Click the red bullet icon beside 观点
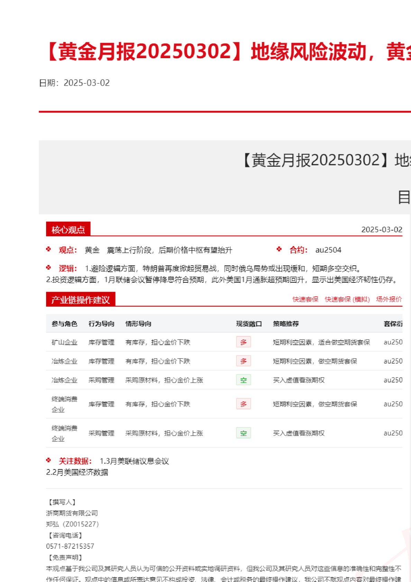 (x=48, y=249)
